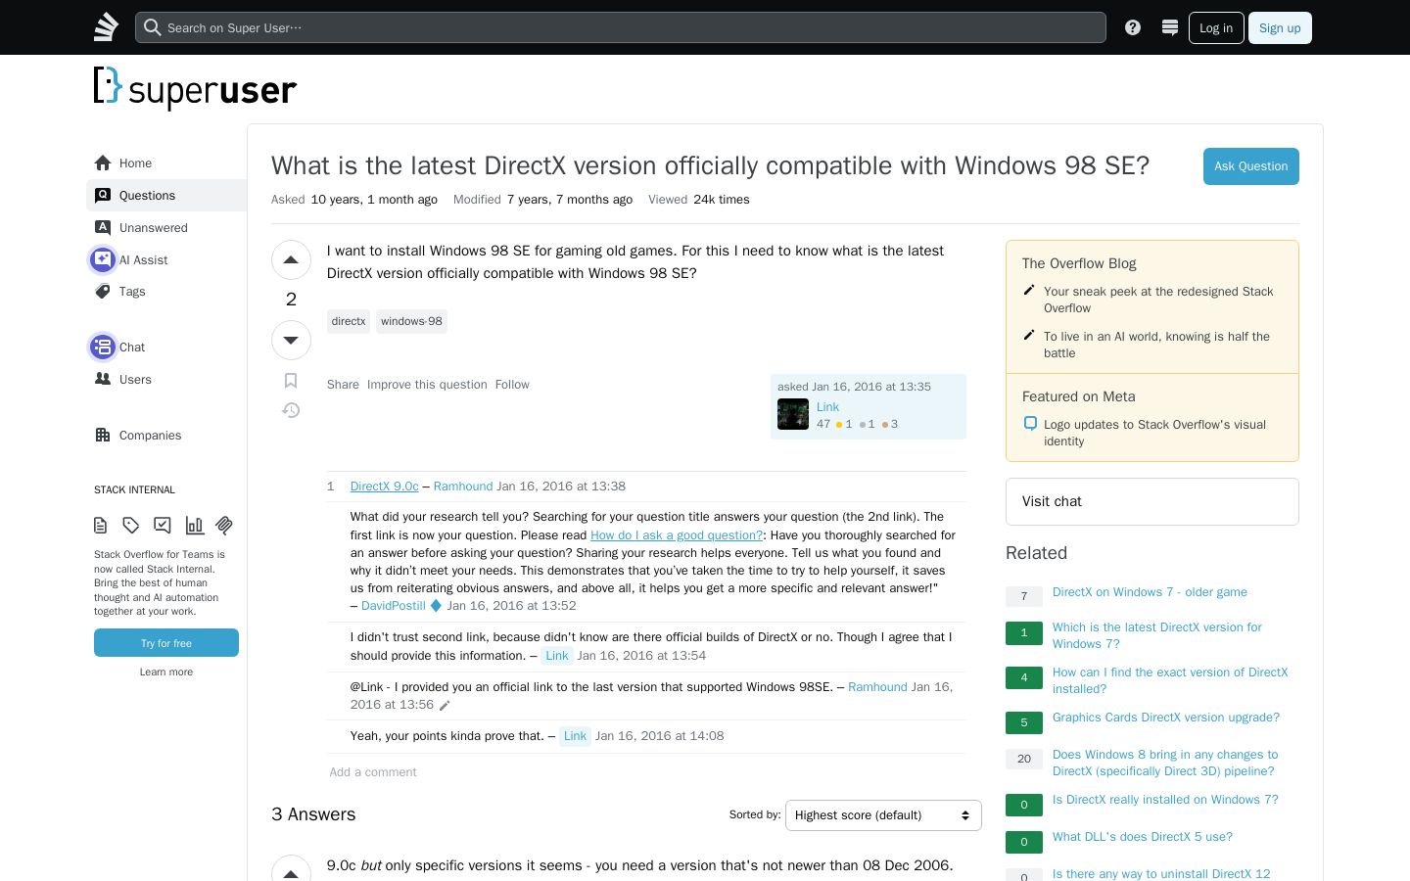Click Improve this question
The image size is (1410, 881).
click(427, 385)
